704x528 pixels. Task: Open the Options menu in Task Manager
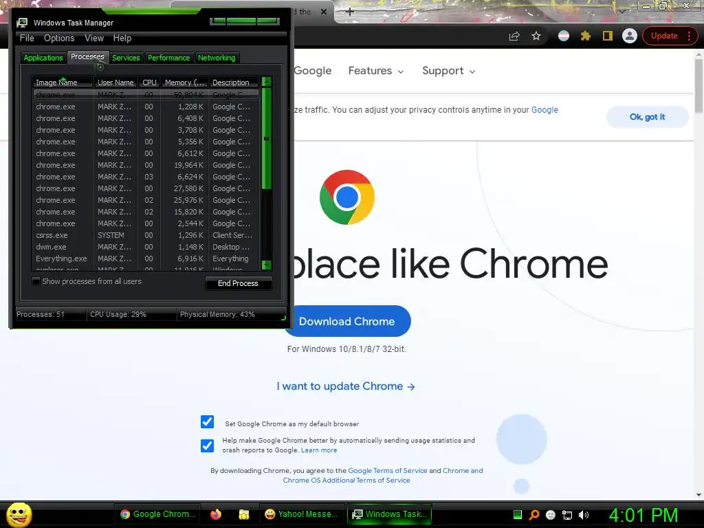tap(59, 38)
